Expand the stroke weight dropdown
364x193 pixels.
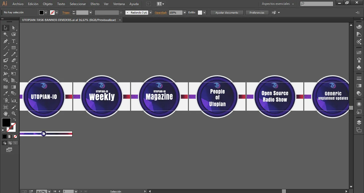(x=90, y=13)
